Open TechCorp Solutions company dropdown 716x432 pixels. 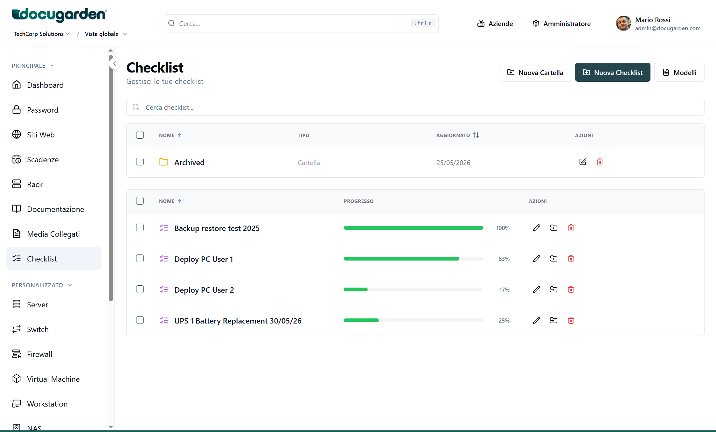coord(42,34)
